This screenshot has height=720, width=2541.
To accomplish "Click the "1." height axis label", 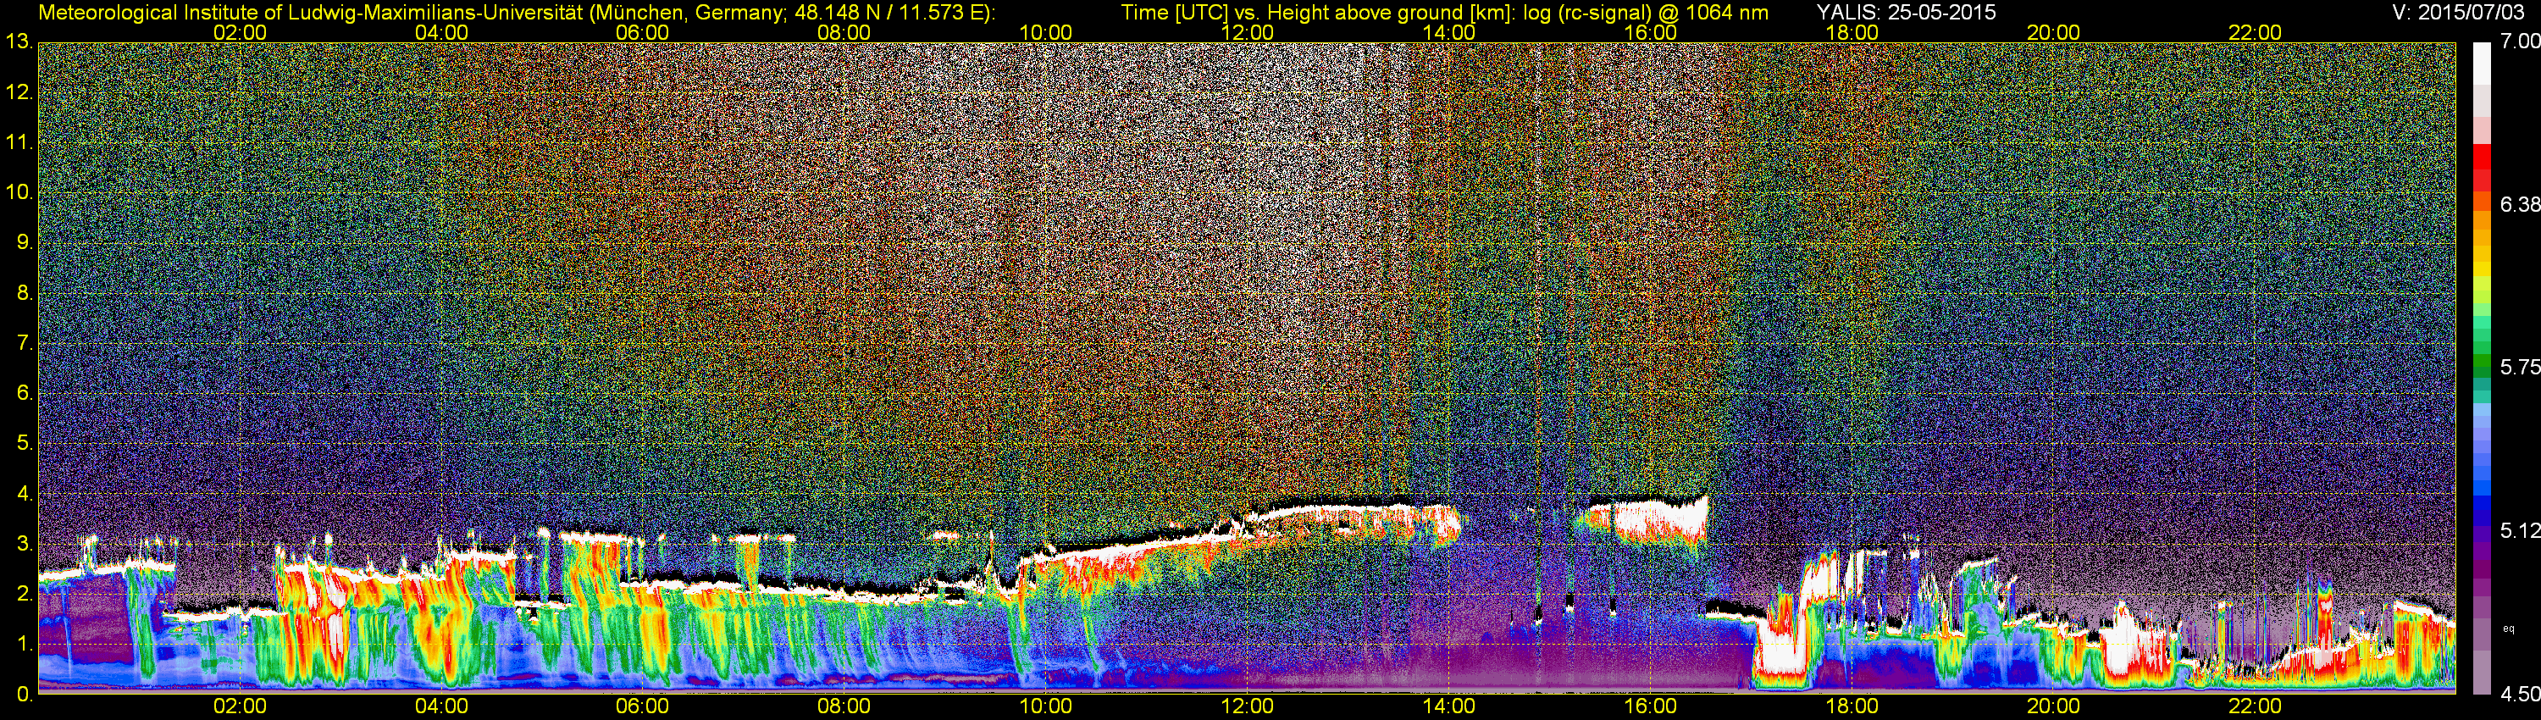I will pyautogui.click(x=25, y=644).
